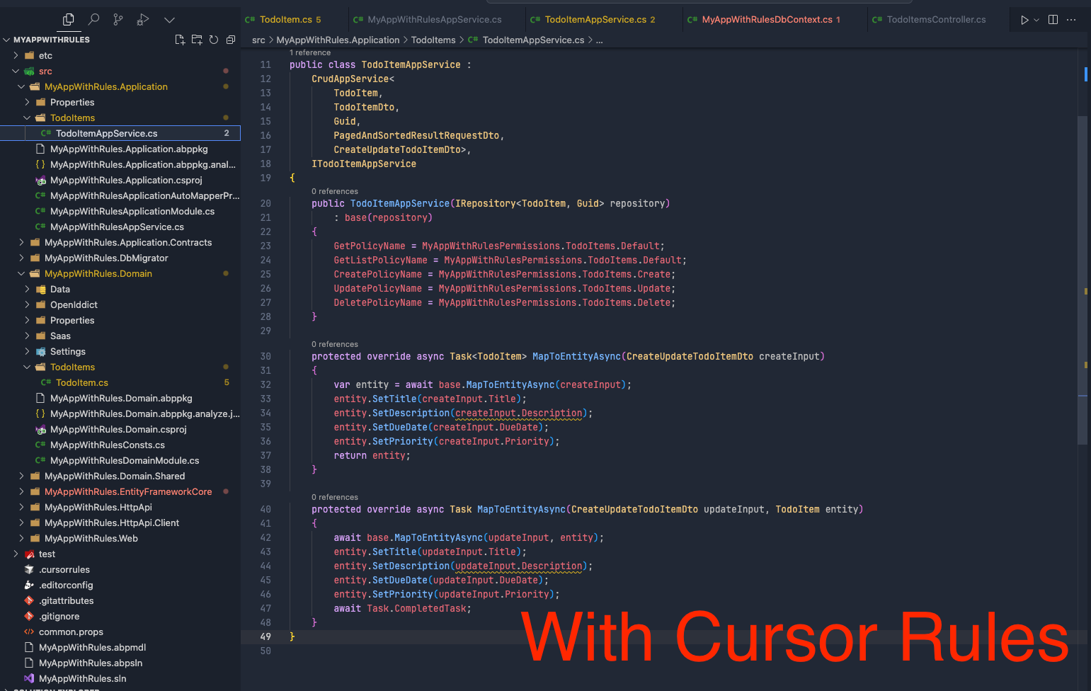The image size is (1091, 691).
Task: Click the Run code play button
Action: pyautogui.click(x=1024, y=20)
